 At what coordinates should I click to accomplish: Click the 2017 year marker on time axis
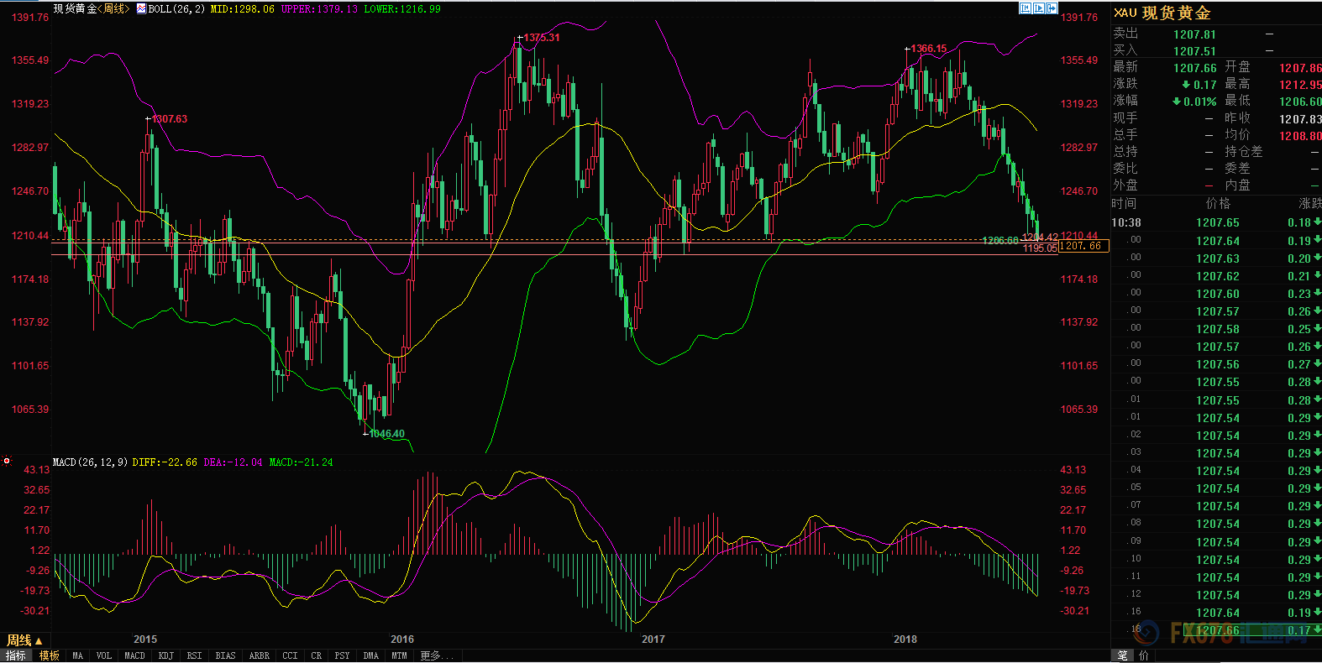pyautogui.click(x=653, y=640)
